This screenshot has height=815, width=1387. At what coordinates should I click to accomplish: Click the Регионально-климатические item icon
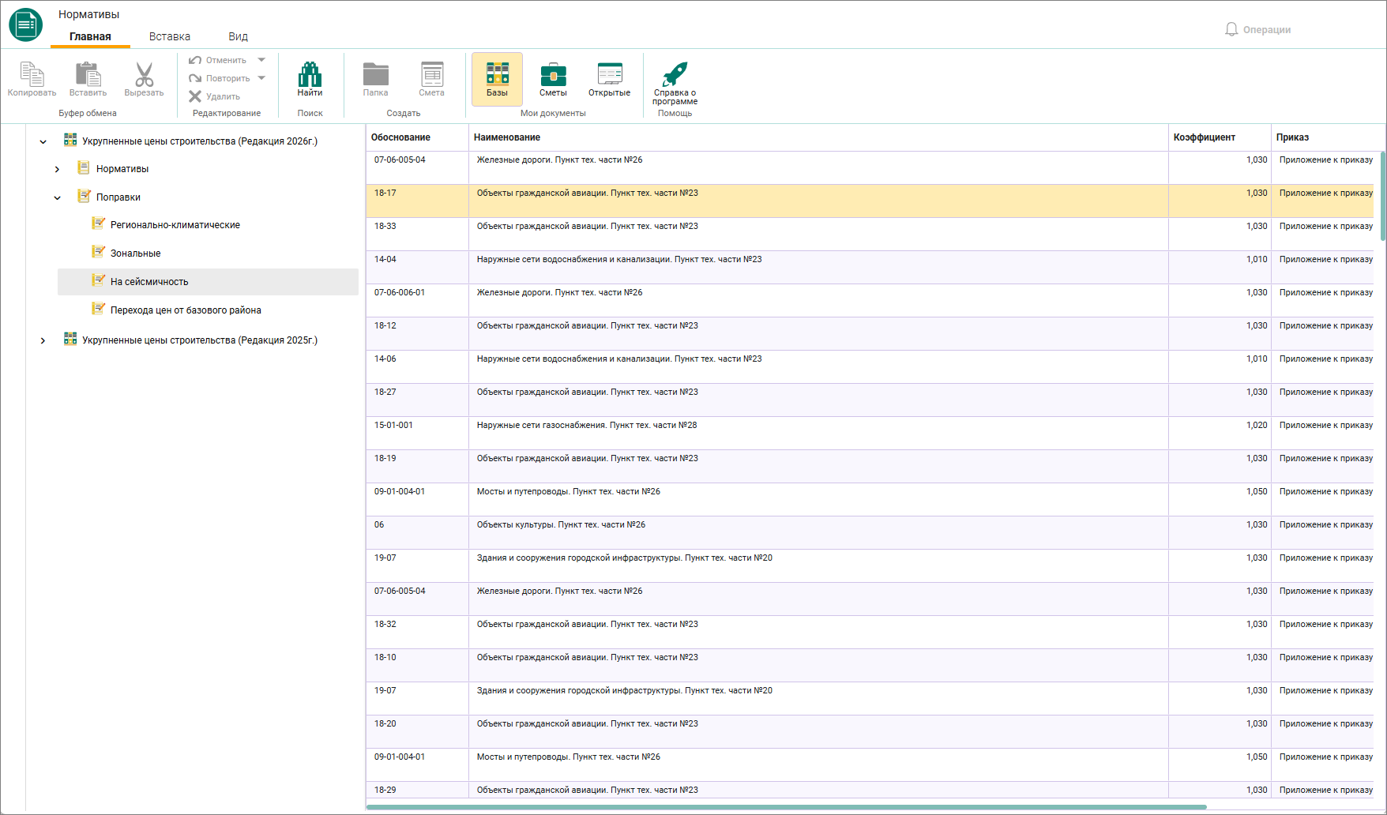[98, 223]
